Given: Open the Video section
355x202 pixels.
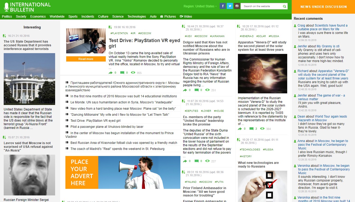Looking at the screenshot, I should click(186, 17).
